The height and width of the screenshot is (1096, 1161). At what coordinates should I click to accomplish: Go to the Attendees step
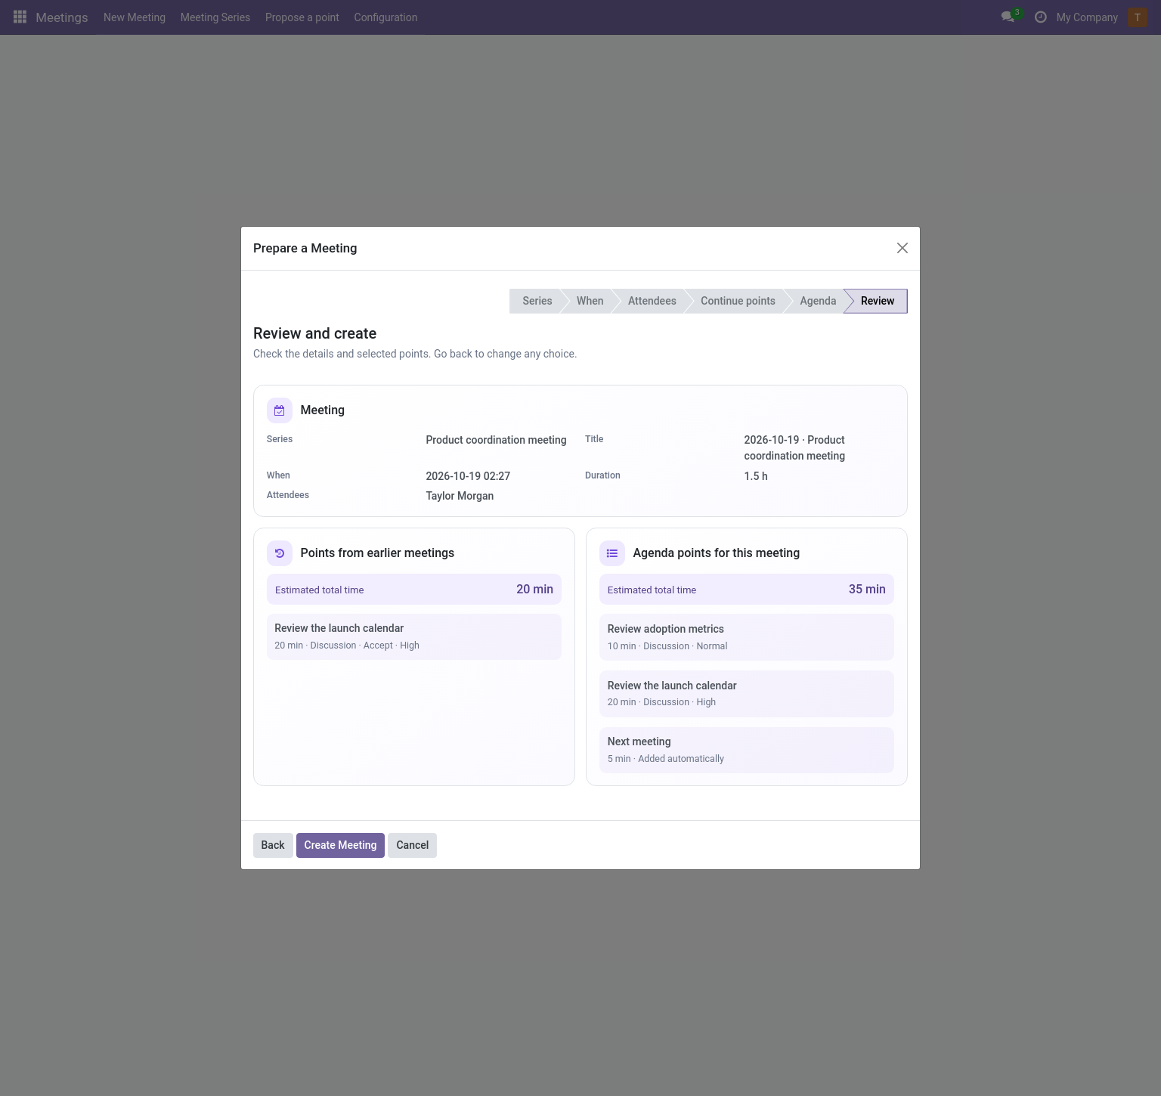652,301
